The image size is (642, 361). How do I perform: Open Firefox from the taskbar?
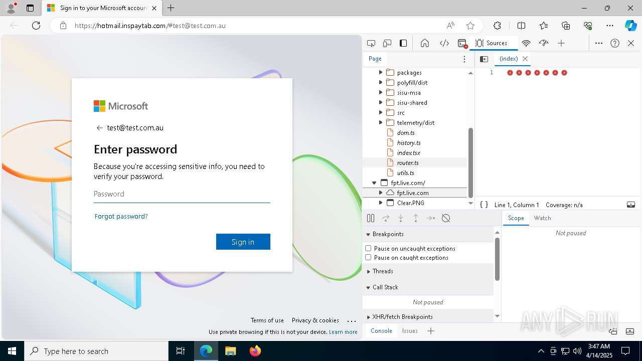(255, 351)
